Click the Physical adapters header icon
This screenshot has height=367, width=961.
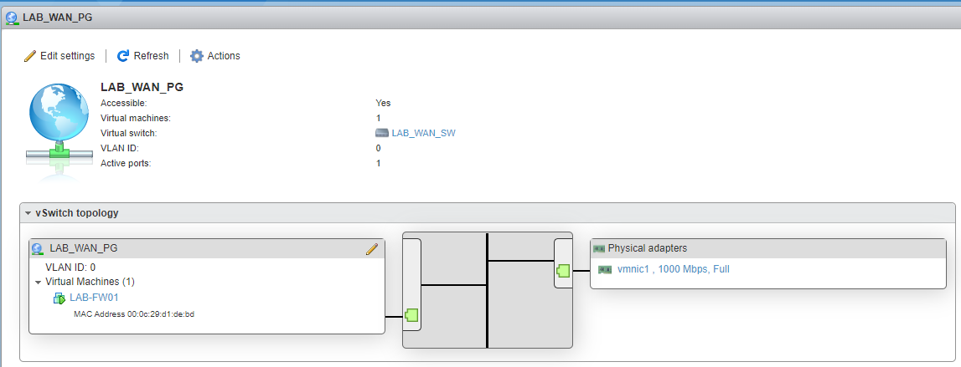(599, 248)
